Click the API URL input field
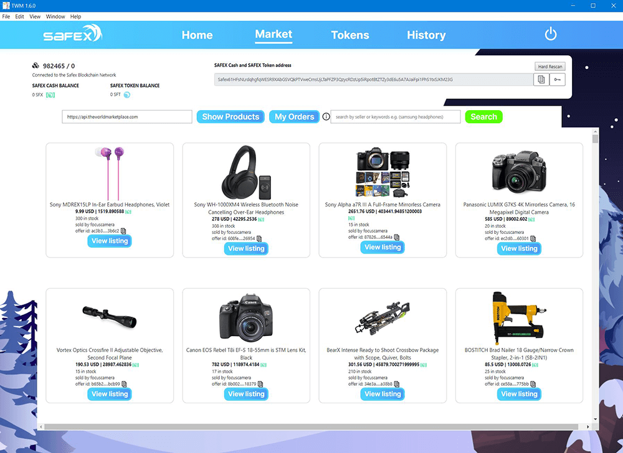Viewport: 623px width, 453px height. tap(127, 116)
